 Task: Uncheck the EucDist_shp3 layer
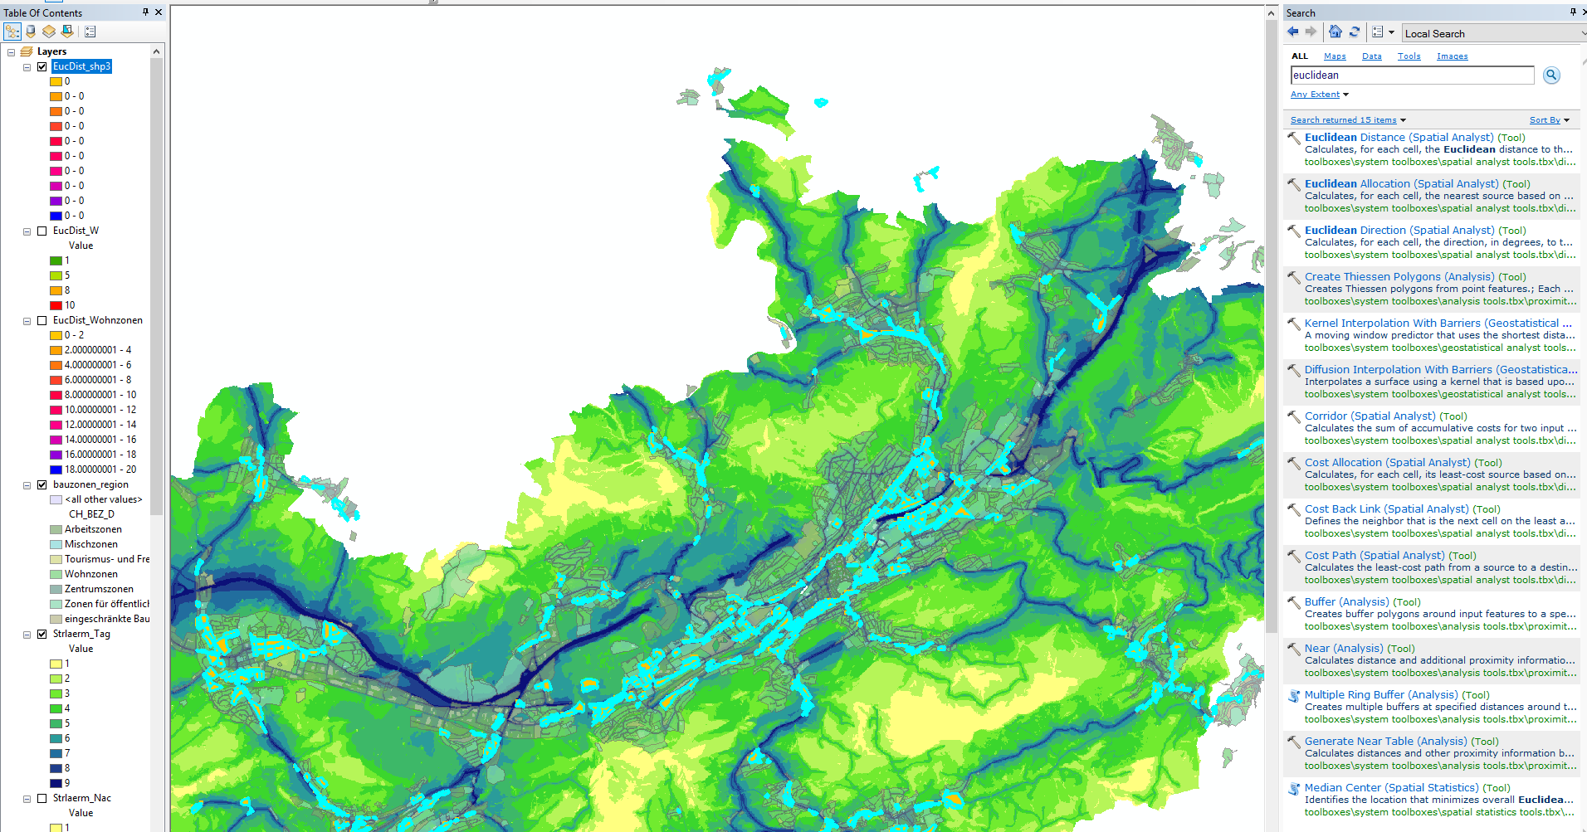point(42,66)
